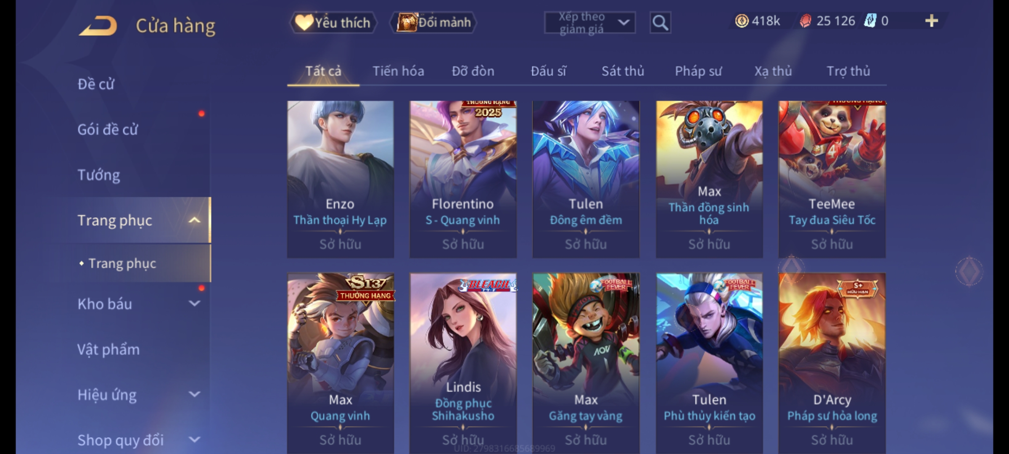Expand the Kho báu sidebar section
Image resolution: width=1009 pixels, height=454 pixels.
click(194, 304)
